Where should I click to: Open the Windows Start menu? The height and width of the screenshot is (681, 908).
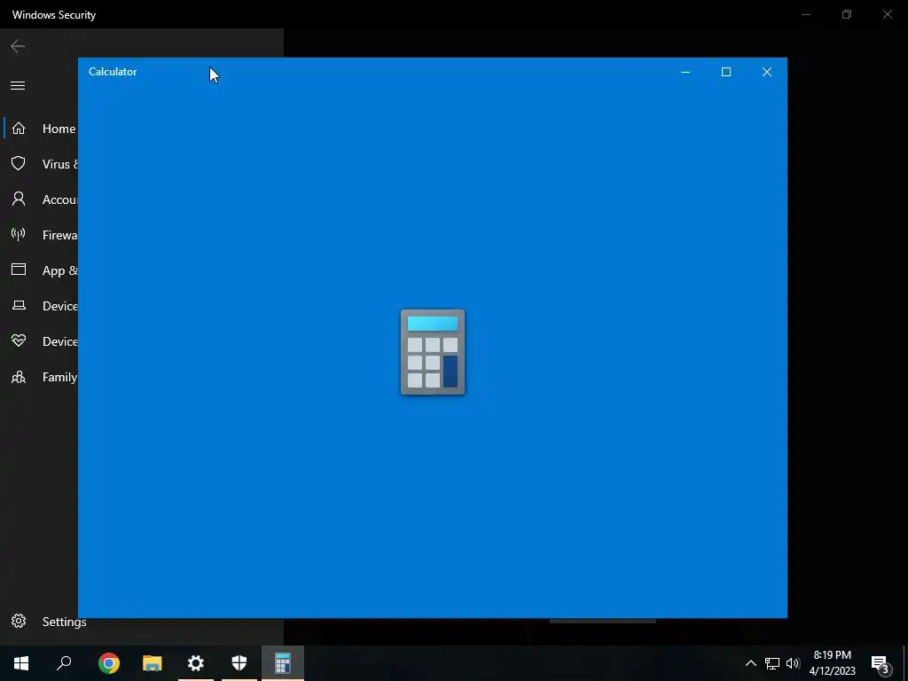pyautogui.click(x=21, y=663)
